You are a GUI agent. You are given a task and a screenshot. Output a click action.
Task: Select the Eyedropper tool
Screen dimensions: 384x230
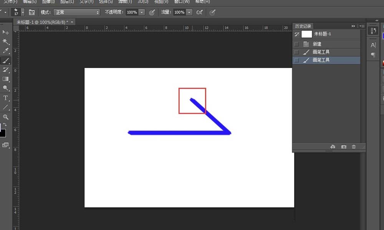click(5, 50)
